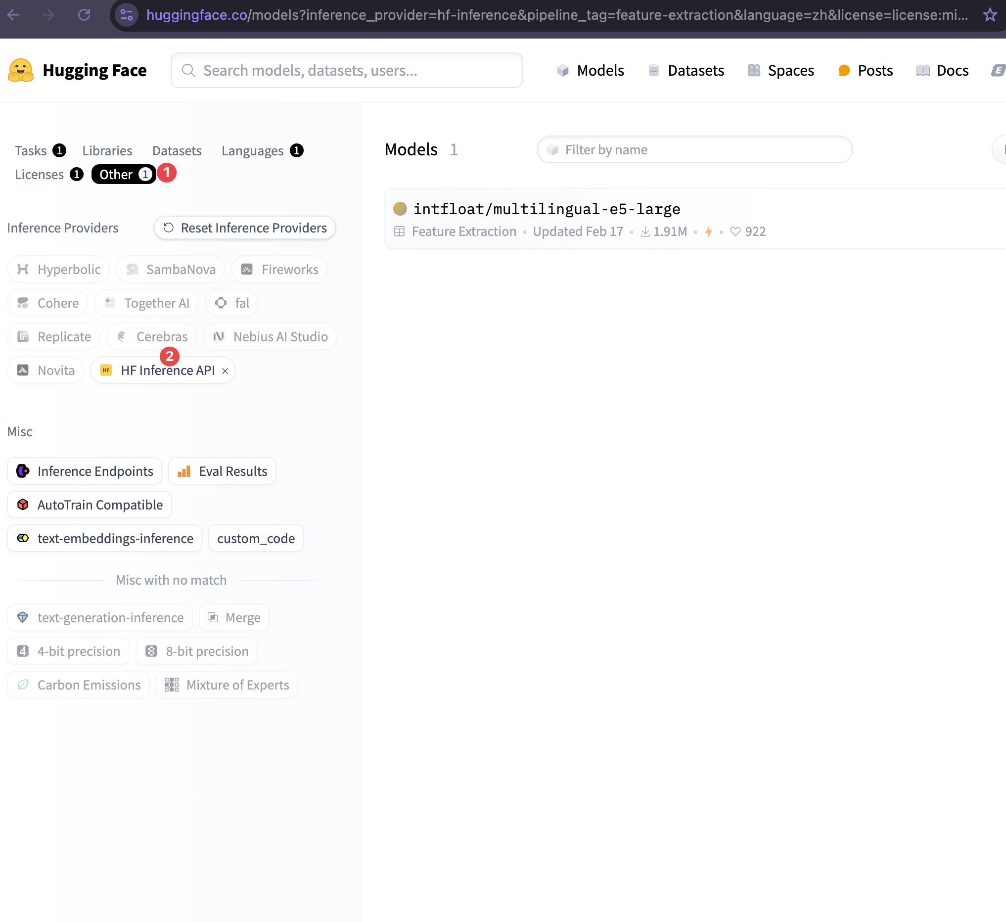Click the browser reload icon

[x=84, y=15]
